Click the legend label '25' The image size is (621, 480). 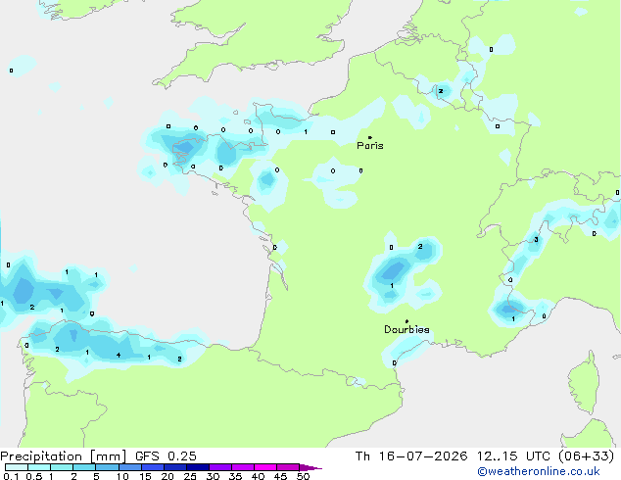coord(190,476)
